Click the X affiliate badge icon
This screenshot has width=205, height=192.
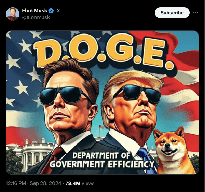pos(58,11)
